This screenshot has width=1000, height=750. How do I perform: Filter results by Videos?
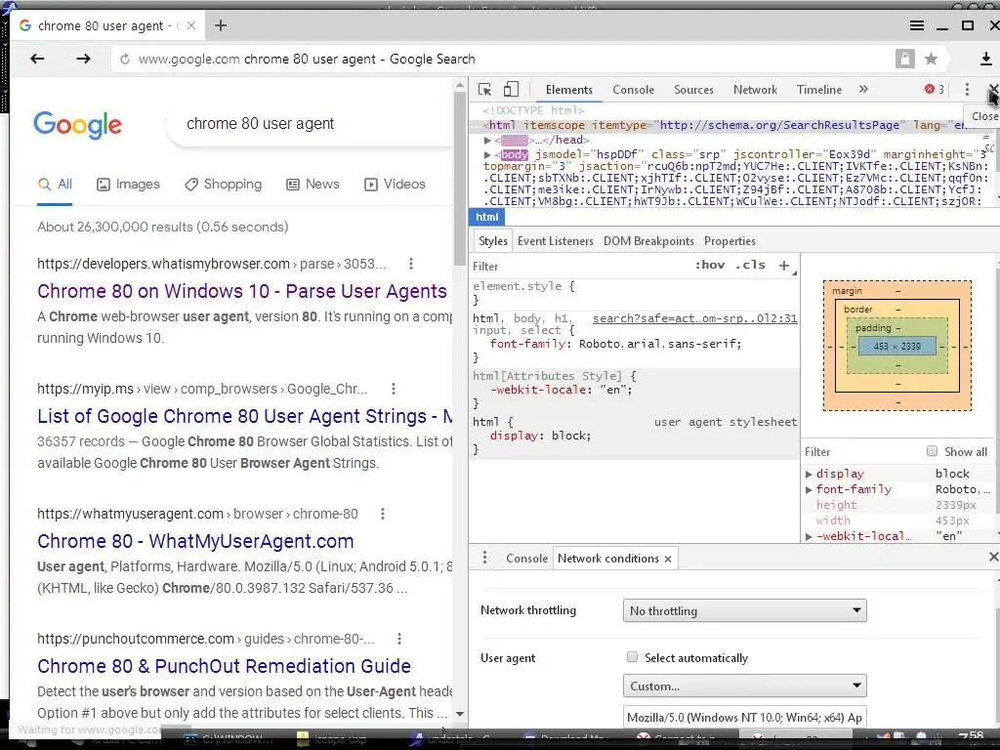(x=395, y=185)
